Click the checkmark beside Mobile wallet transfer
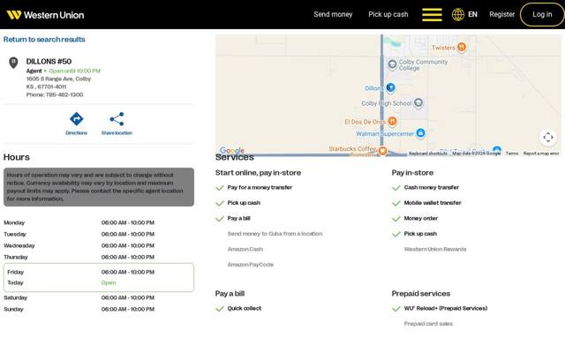565x353 pixels. [396, 203]
